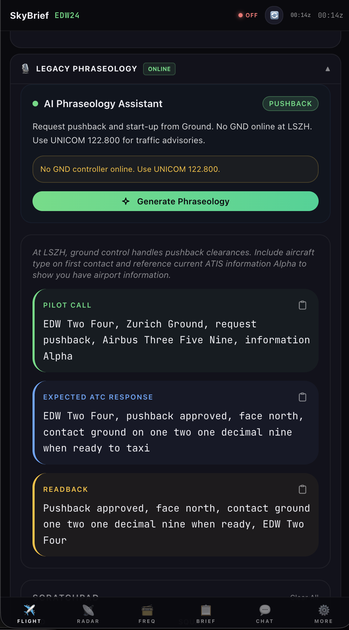Toggle the ONLINE badge on Legacy Phraseology
The height and width of the screenshot is (630, 349).
point(159,69)
